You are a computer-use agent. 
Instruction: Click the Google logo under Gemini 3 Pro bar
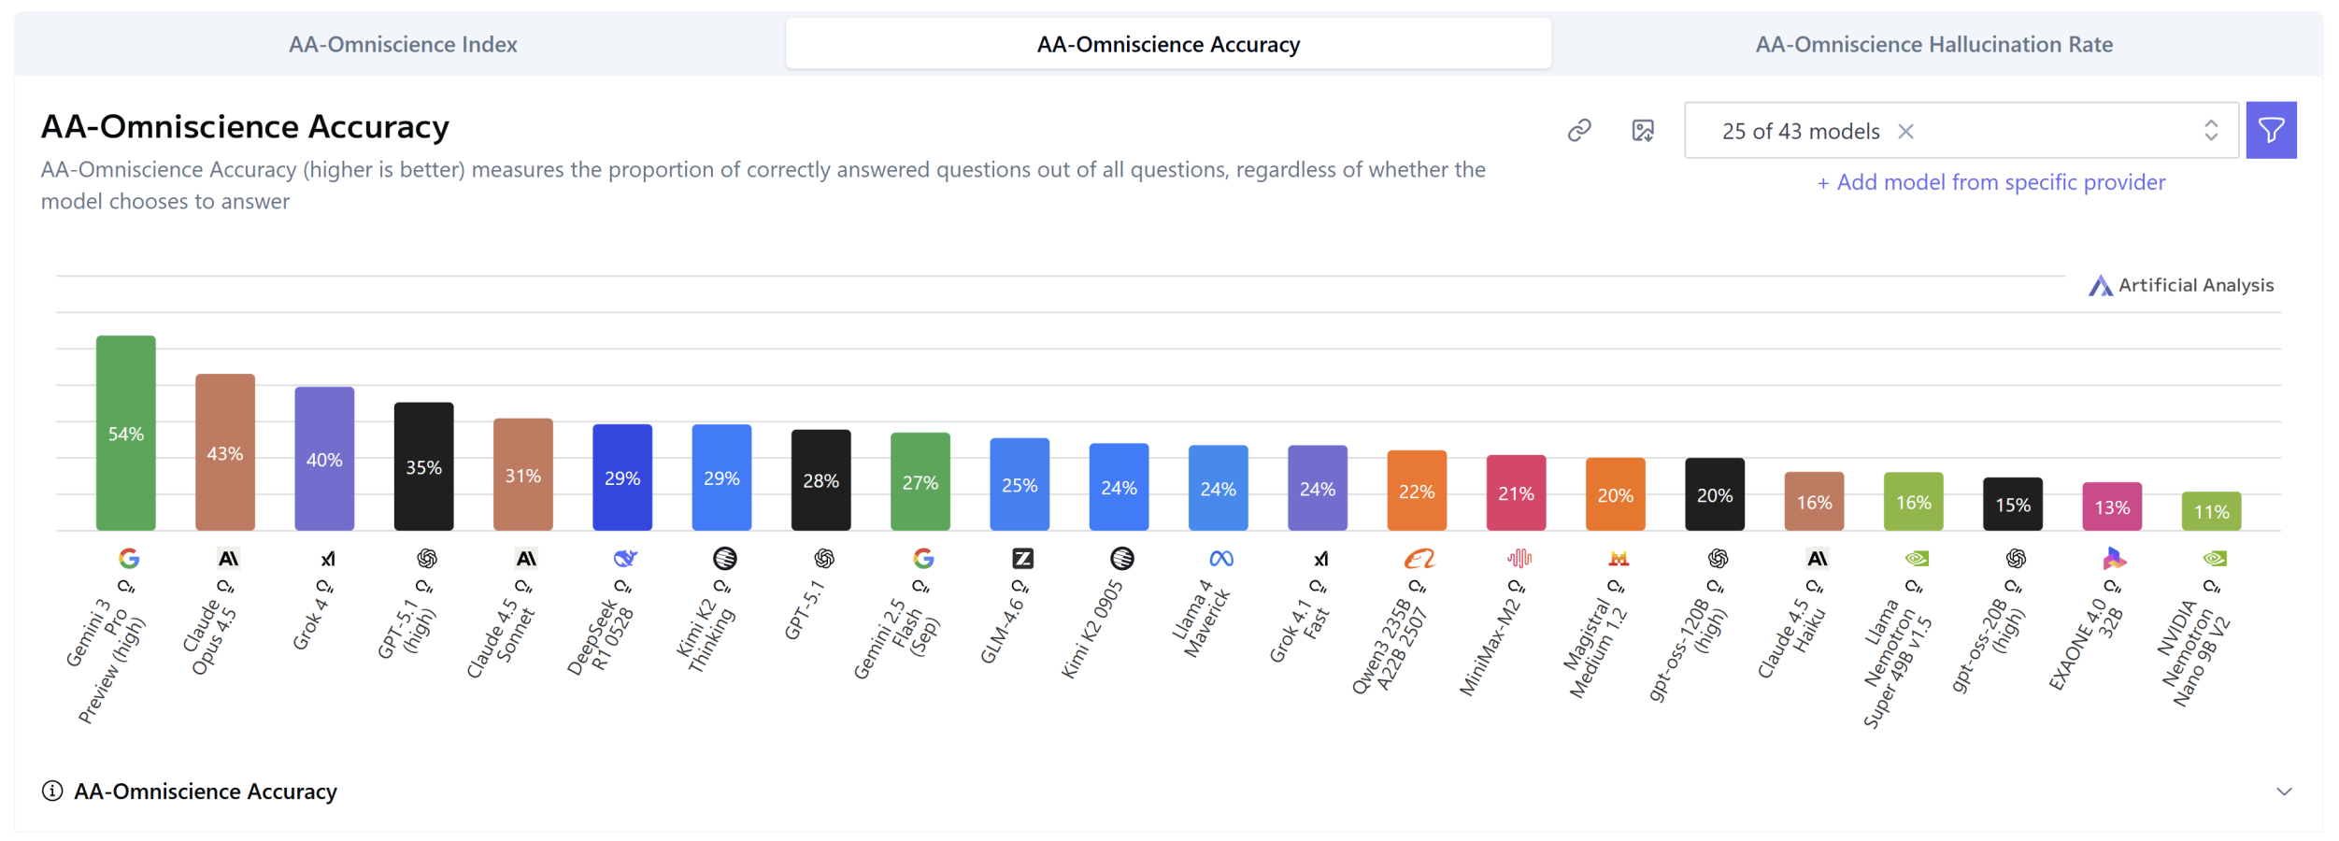129,559
